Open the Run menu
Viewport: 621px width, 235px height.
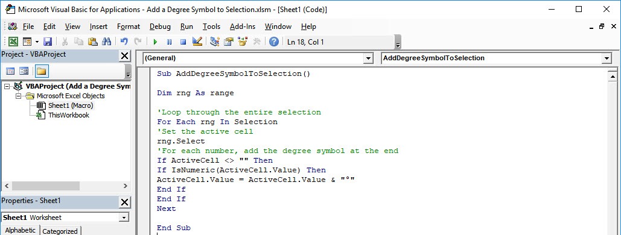(x=186, y=27)
